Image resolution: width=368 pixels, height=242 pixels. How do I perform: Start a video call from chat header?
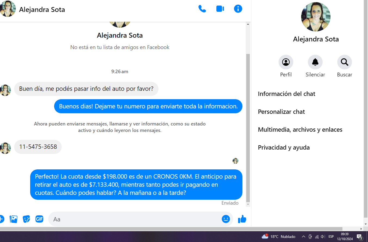point(220,9)
